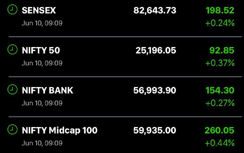Click the +0.24% percentage for SENSEX
The width and height of the screenshot is (244, 153).
pos(220,23)
